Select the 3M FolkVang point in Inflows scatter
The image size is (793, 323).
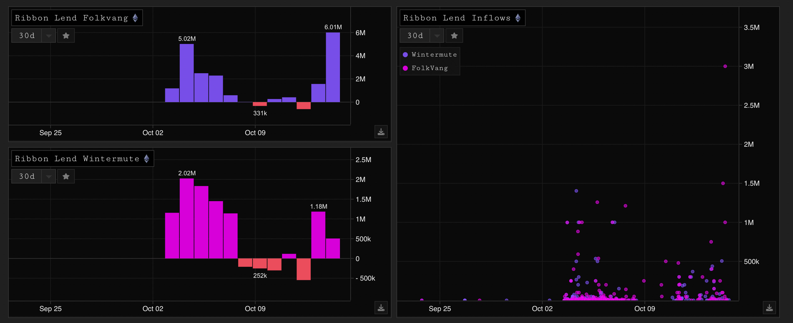725,66
